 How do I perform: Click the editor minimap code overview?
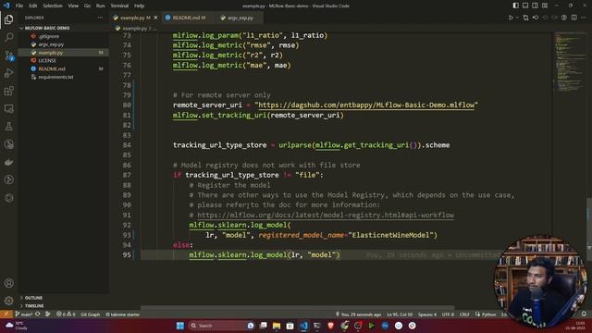pos(570,62)
